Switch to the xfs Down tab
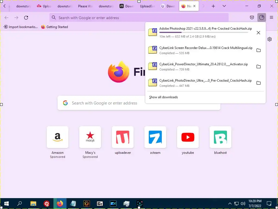Screen dimensions: 278x209 (x=127, y=6)
